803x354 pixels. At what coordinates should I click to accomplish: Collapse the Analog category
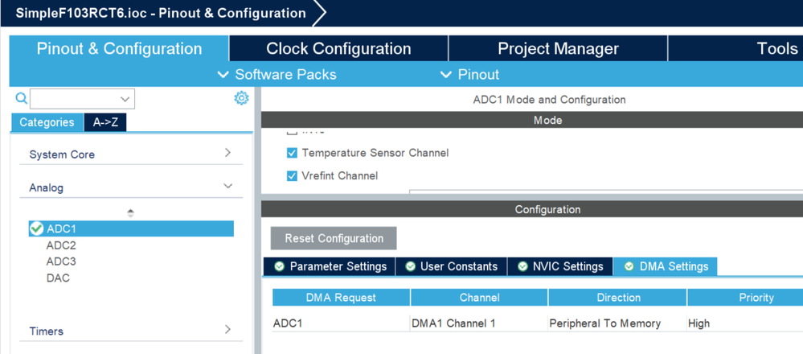tap(227, 187)
